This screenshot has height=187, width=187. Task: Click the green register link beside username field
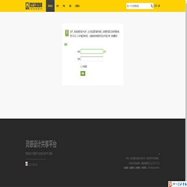pos(105,51)
